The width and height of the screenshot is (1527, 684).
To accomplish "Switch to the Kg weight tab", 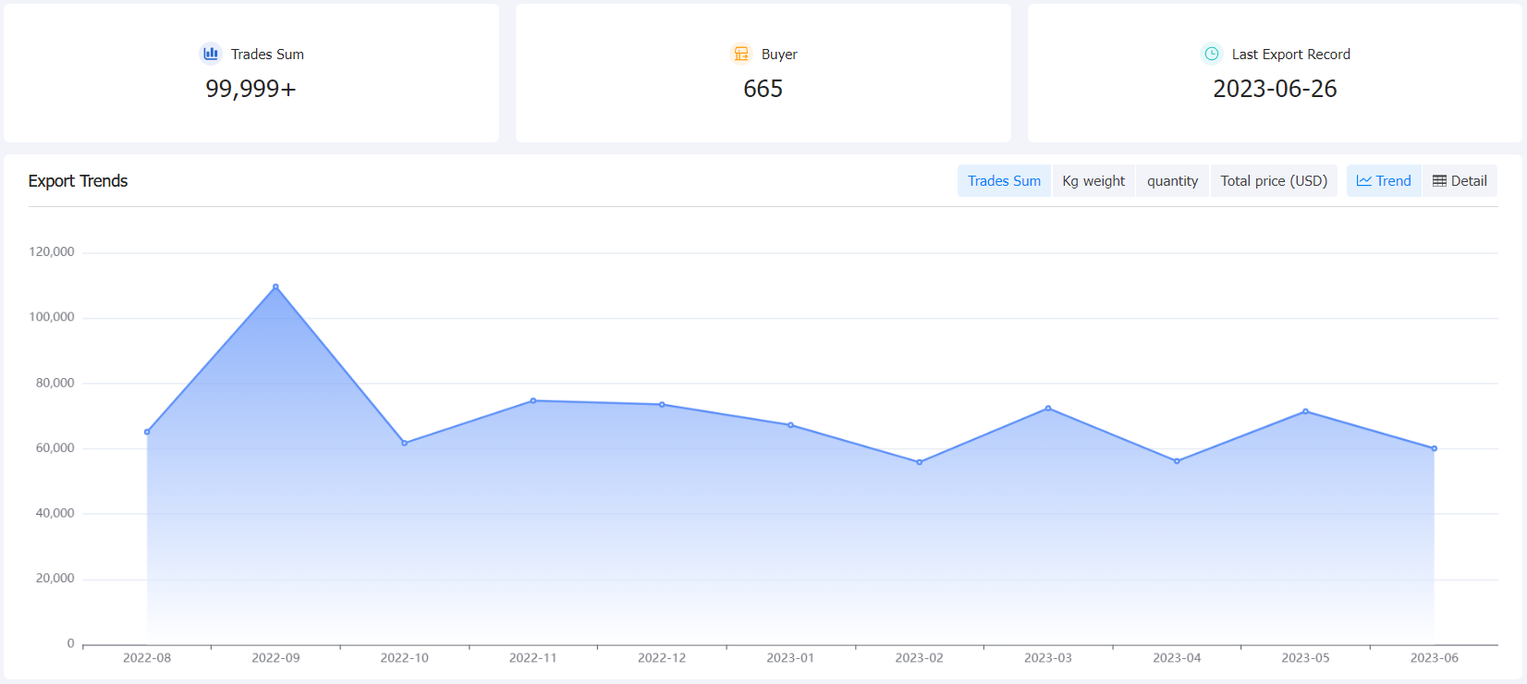I will click(1093, 181).
